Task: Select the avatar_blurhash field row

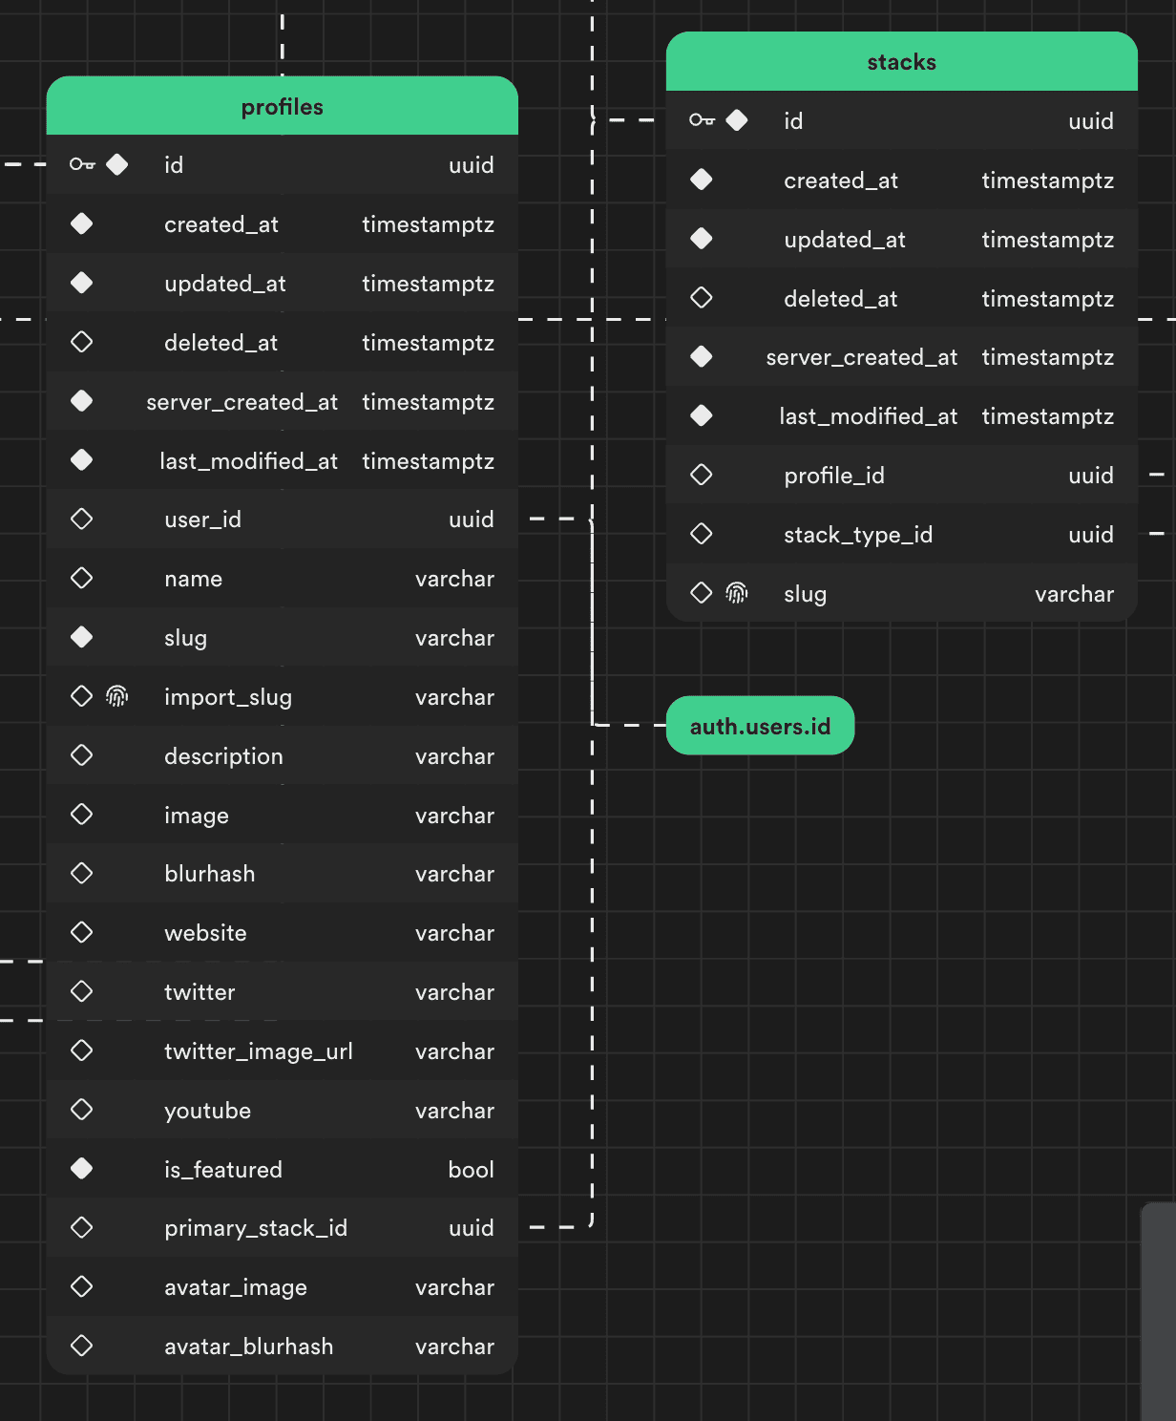Action: [x=282, y=1346]
